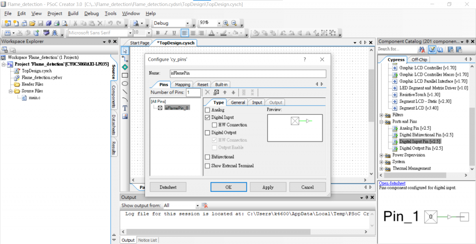
Task: Select the line drawing tool
Action: (125, 92)
